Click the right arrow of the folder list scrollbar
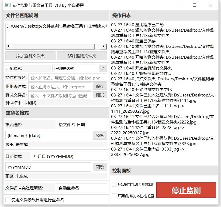221x207 pixels. (x=104, y=46)
